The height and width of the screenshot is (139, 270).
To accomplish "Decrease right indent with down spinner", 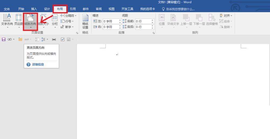I will (120, 28).
